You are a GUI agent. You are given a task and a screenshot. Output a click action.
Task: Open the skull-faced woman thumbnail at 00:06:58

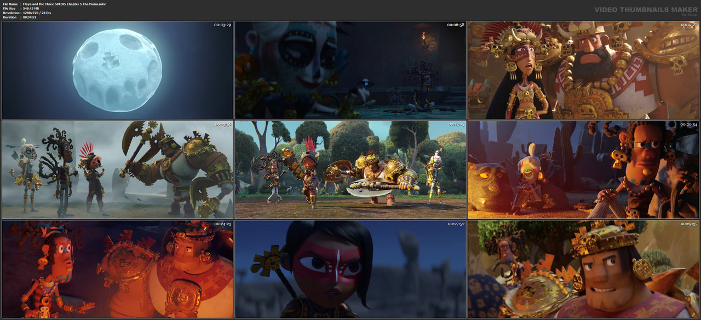(x=350, y=70)
